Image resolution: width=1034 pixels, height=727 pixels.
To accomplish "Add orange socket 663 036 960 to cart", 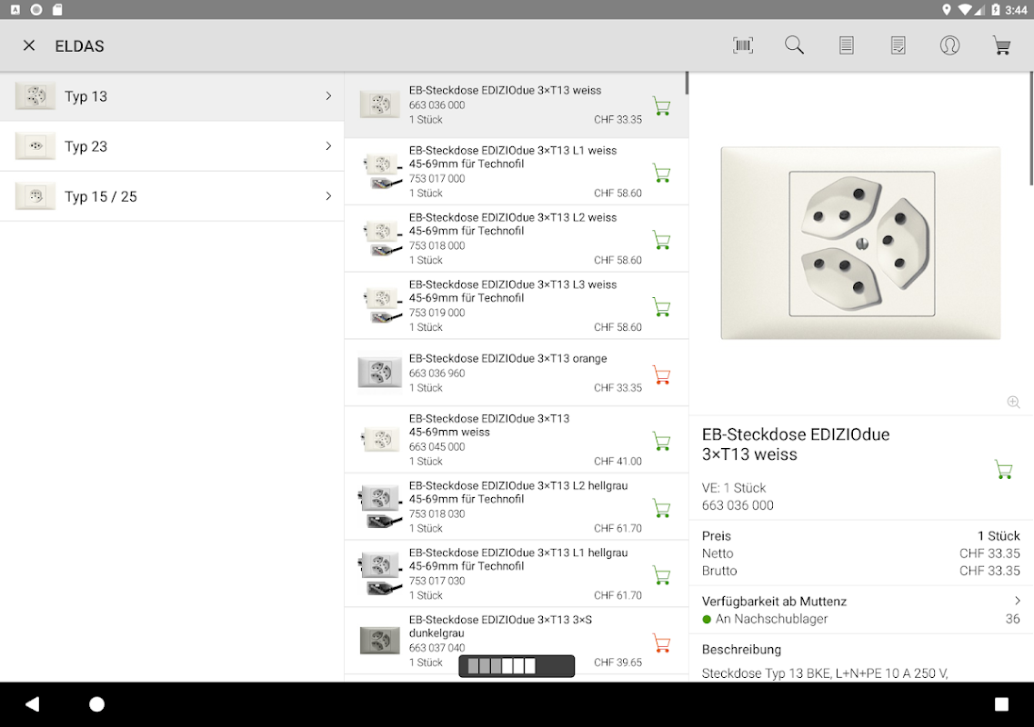I will (661, 374).
